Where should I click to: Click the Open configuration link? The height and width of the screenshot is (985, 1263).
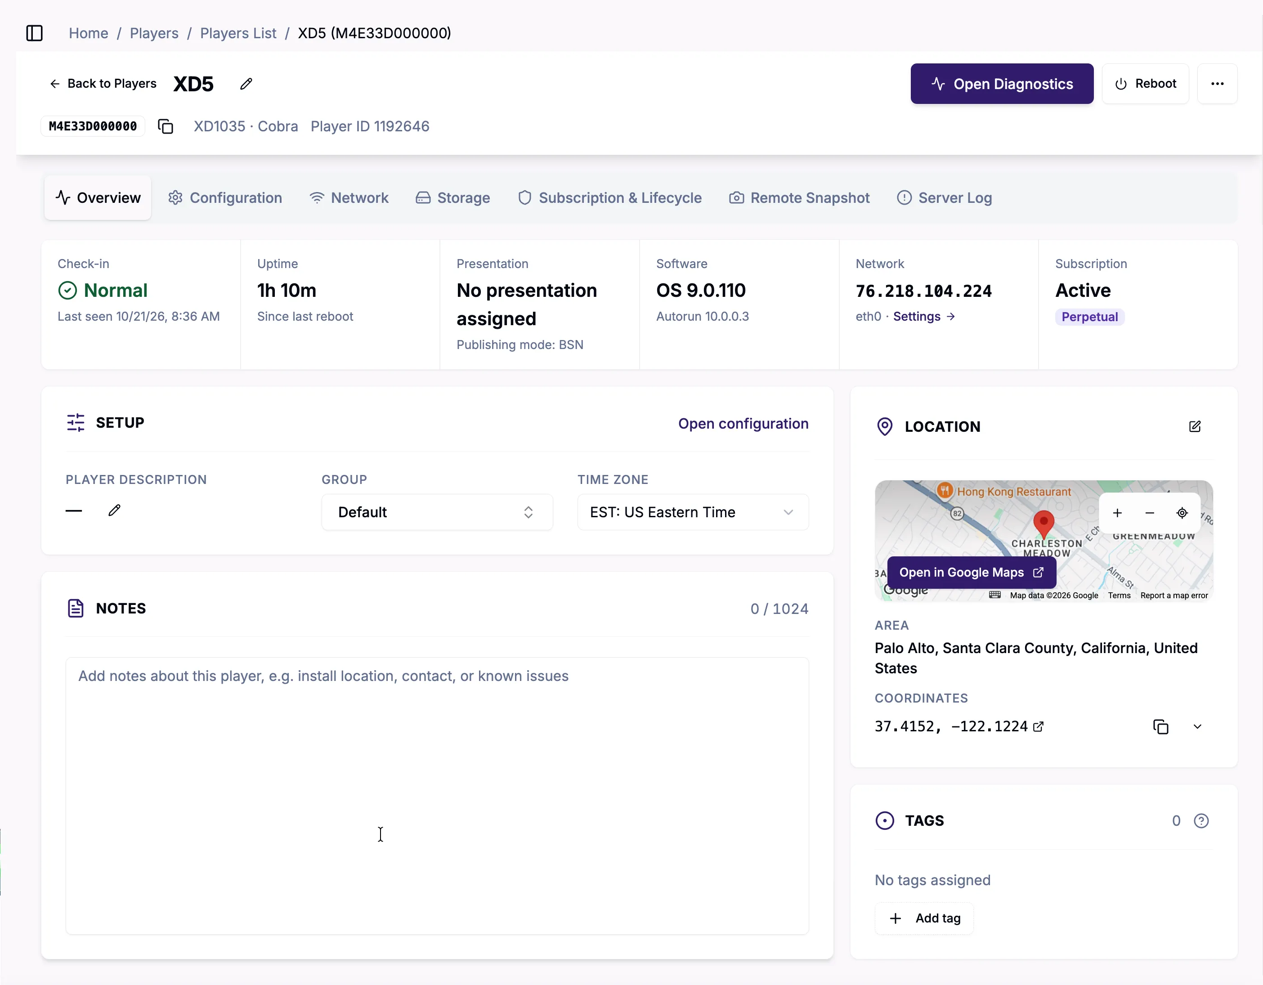coord(743,423)
